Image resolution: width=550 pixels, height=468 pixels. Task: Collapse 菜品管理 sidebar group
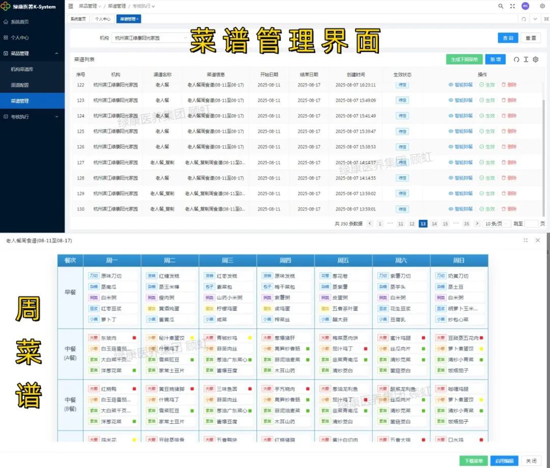click(32, 53)
